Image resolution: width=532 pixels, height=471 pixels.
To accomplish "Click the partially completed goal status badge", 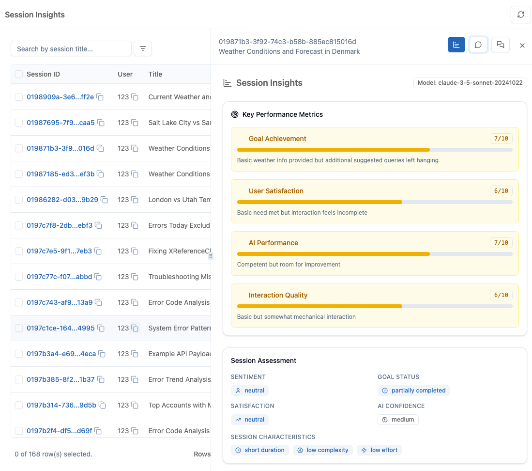I will (414, 390).
